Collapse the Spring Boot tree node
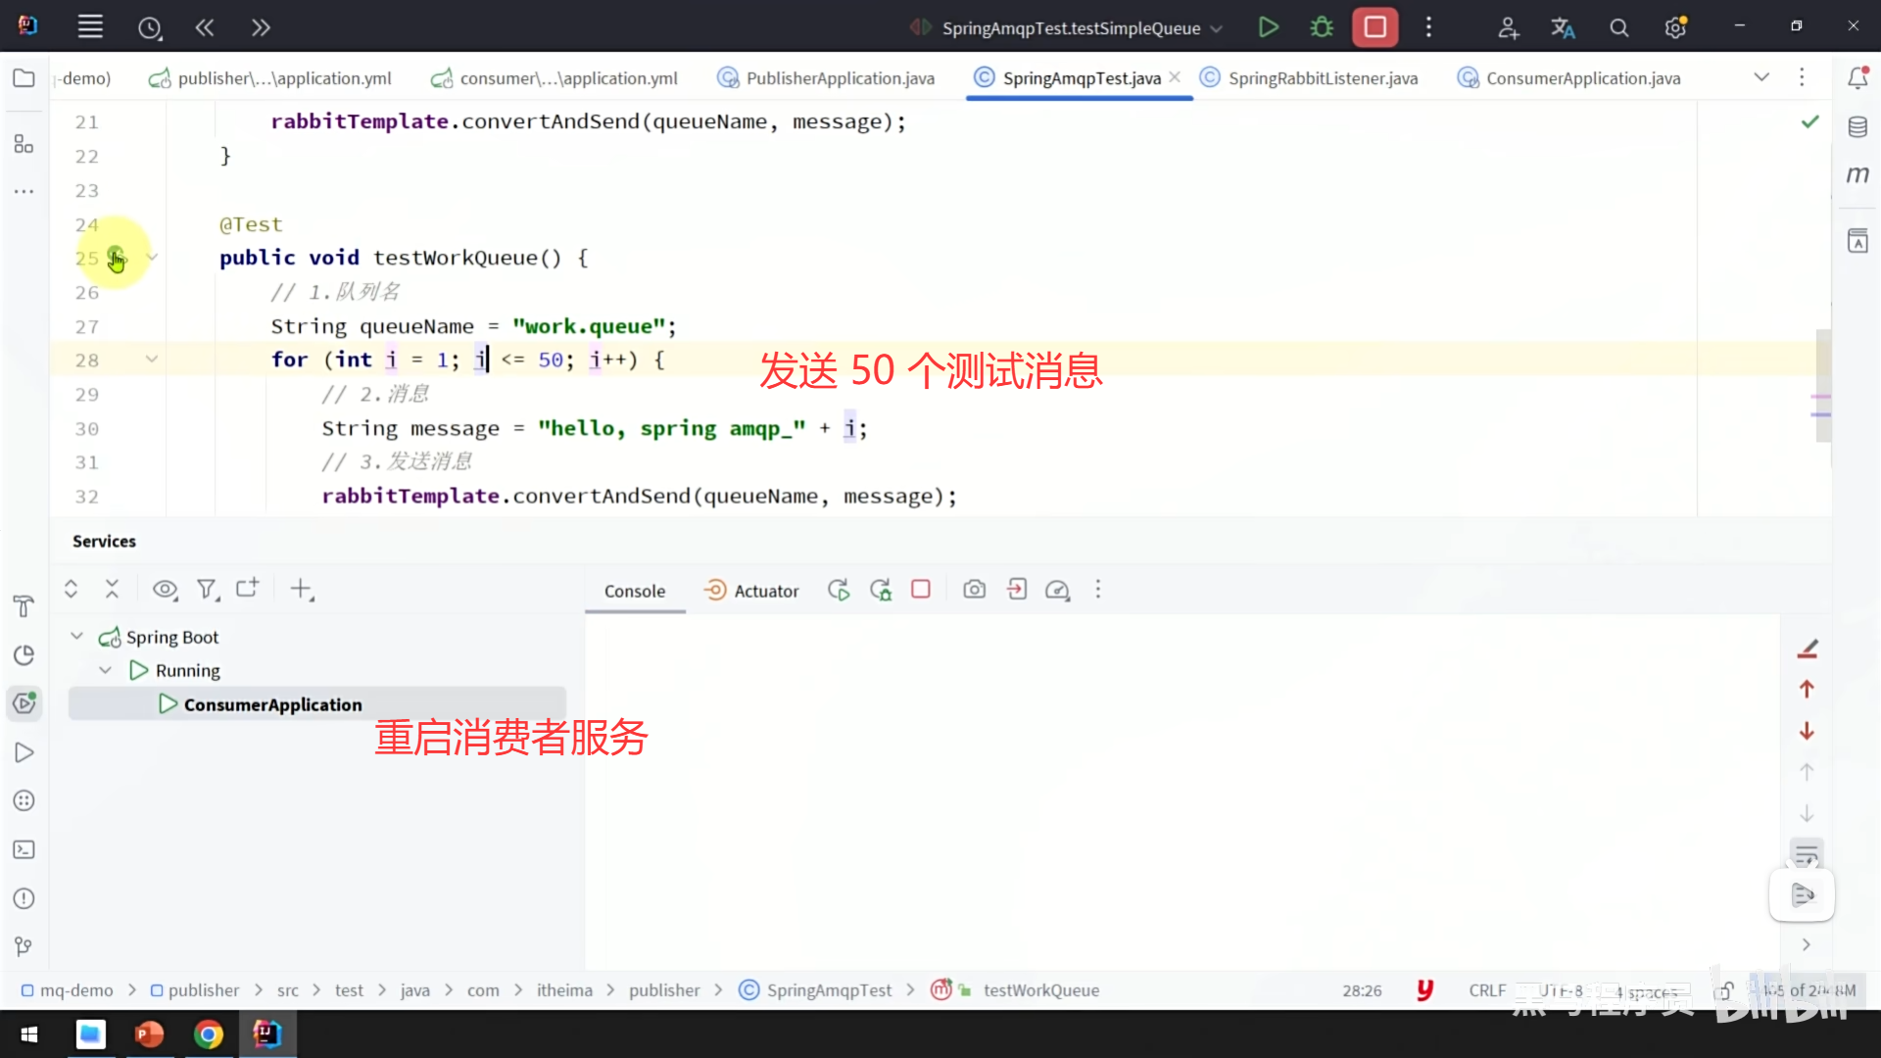Image resolution: width=1881 pixels, height=1058 pixels. [76, 637]
